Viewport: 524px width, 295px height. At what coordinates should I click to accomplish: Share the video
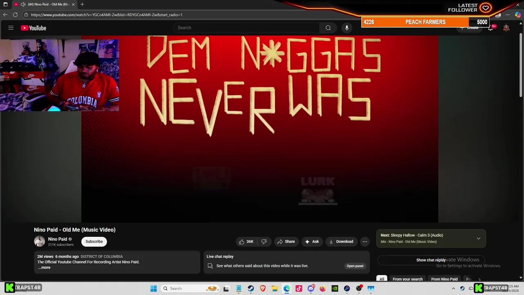tap(286, 242)
